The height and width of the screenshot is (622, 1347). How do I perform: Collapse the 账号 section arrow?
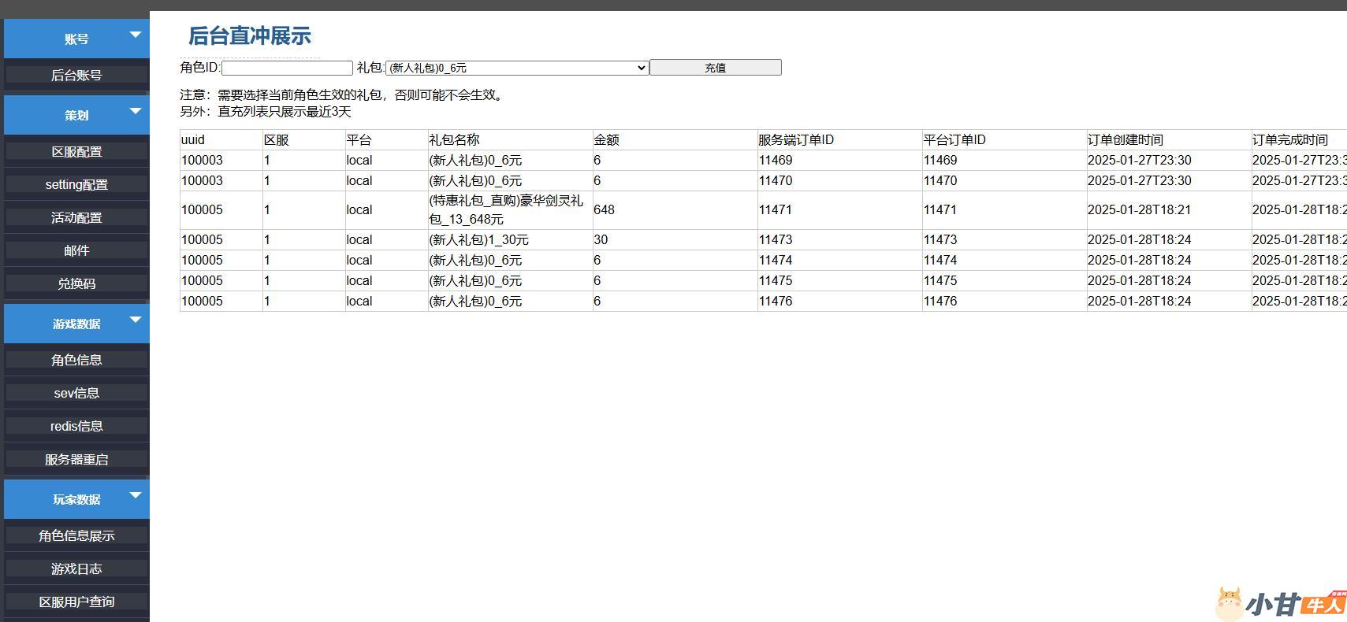(135, 35)
